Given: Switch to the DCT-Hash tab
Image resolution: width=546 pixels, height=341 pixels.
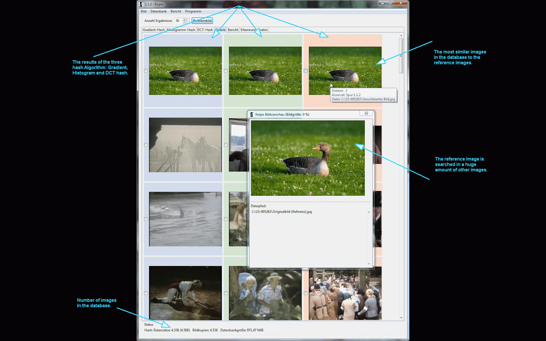Looking at the screenshot, I should point(205,30).
